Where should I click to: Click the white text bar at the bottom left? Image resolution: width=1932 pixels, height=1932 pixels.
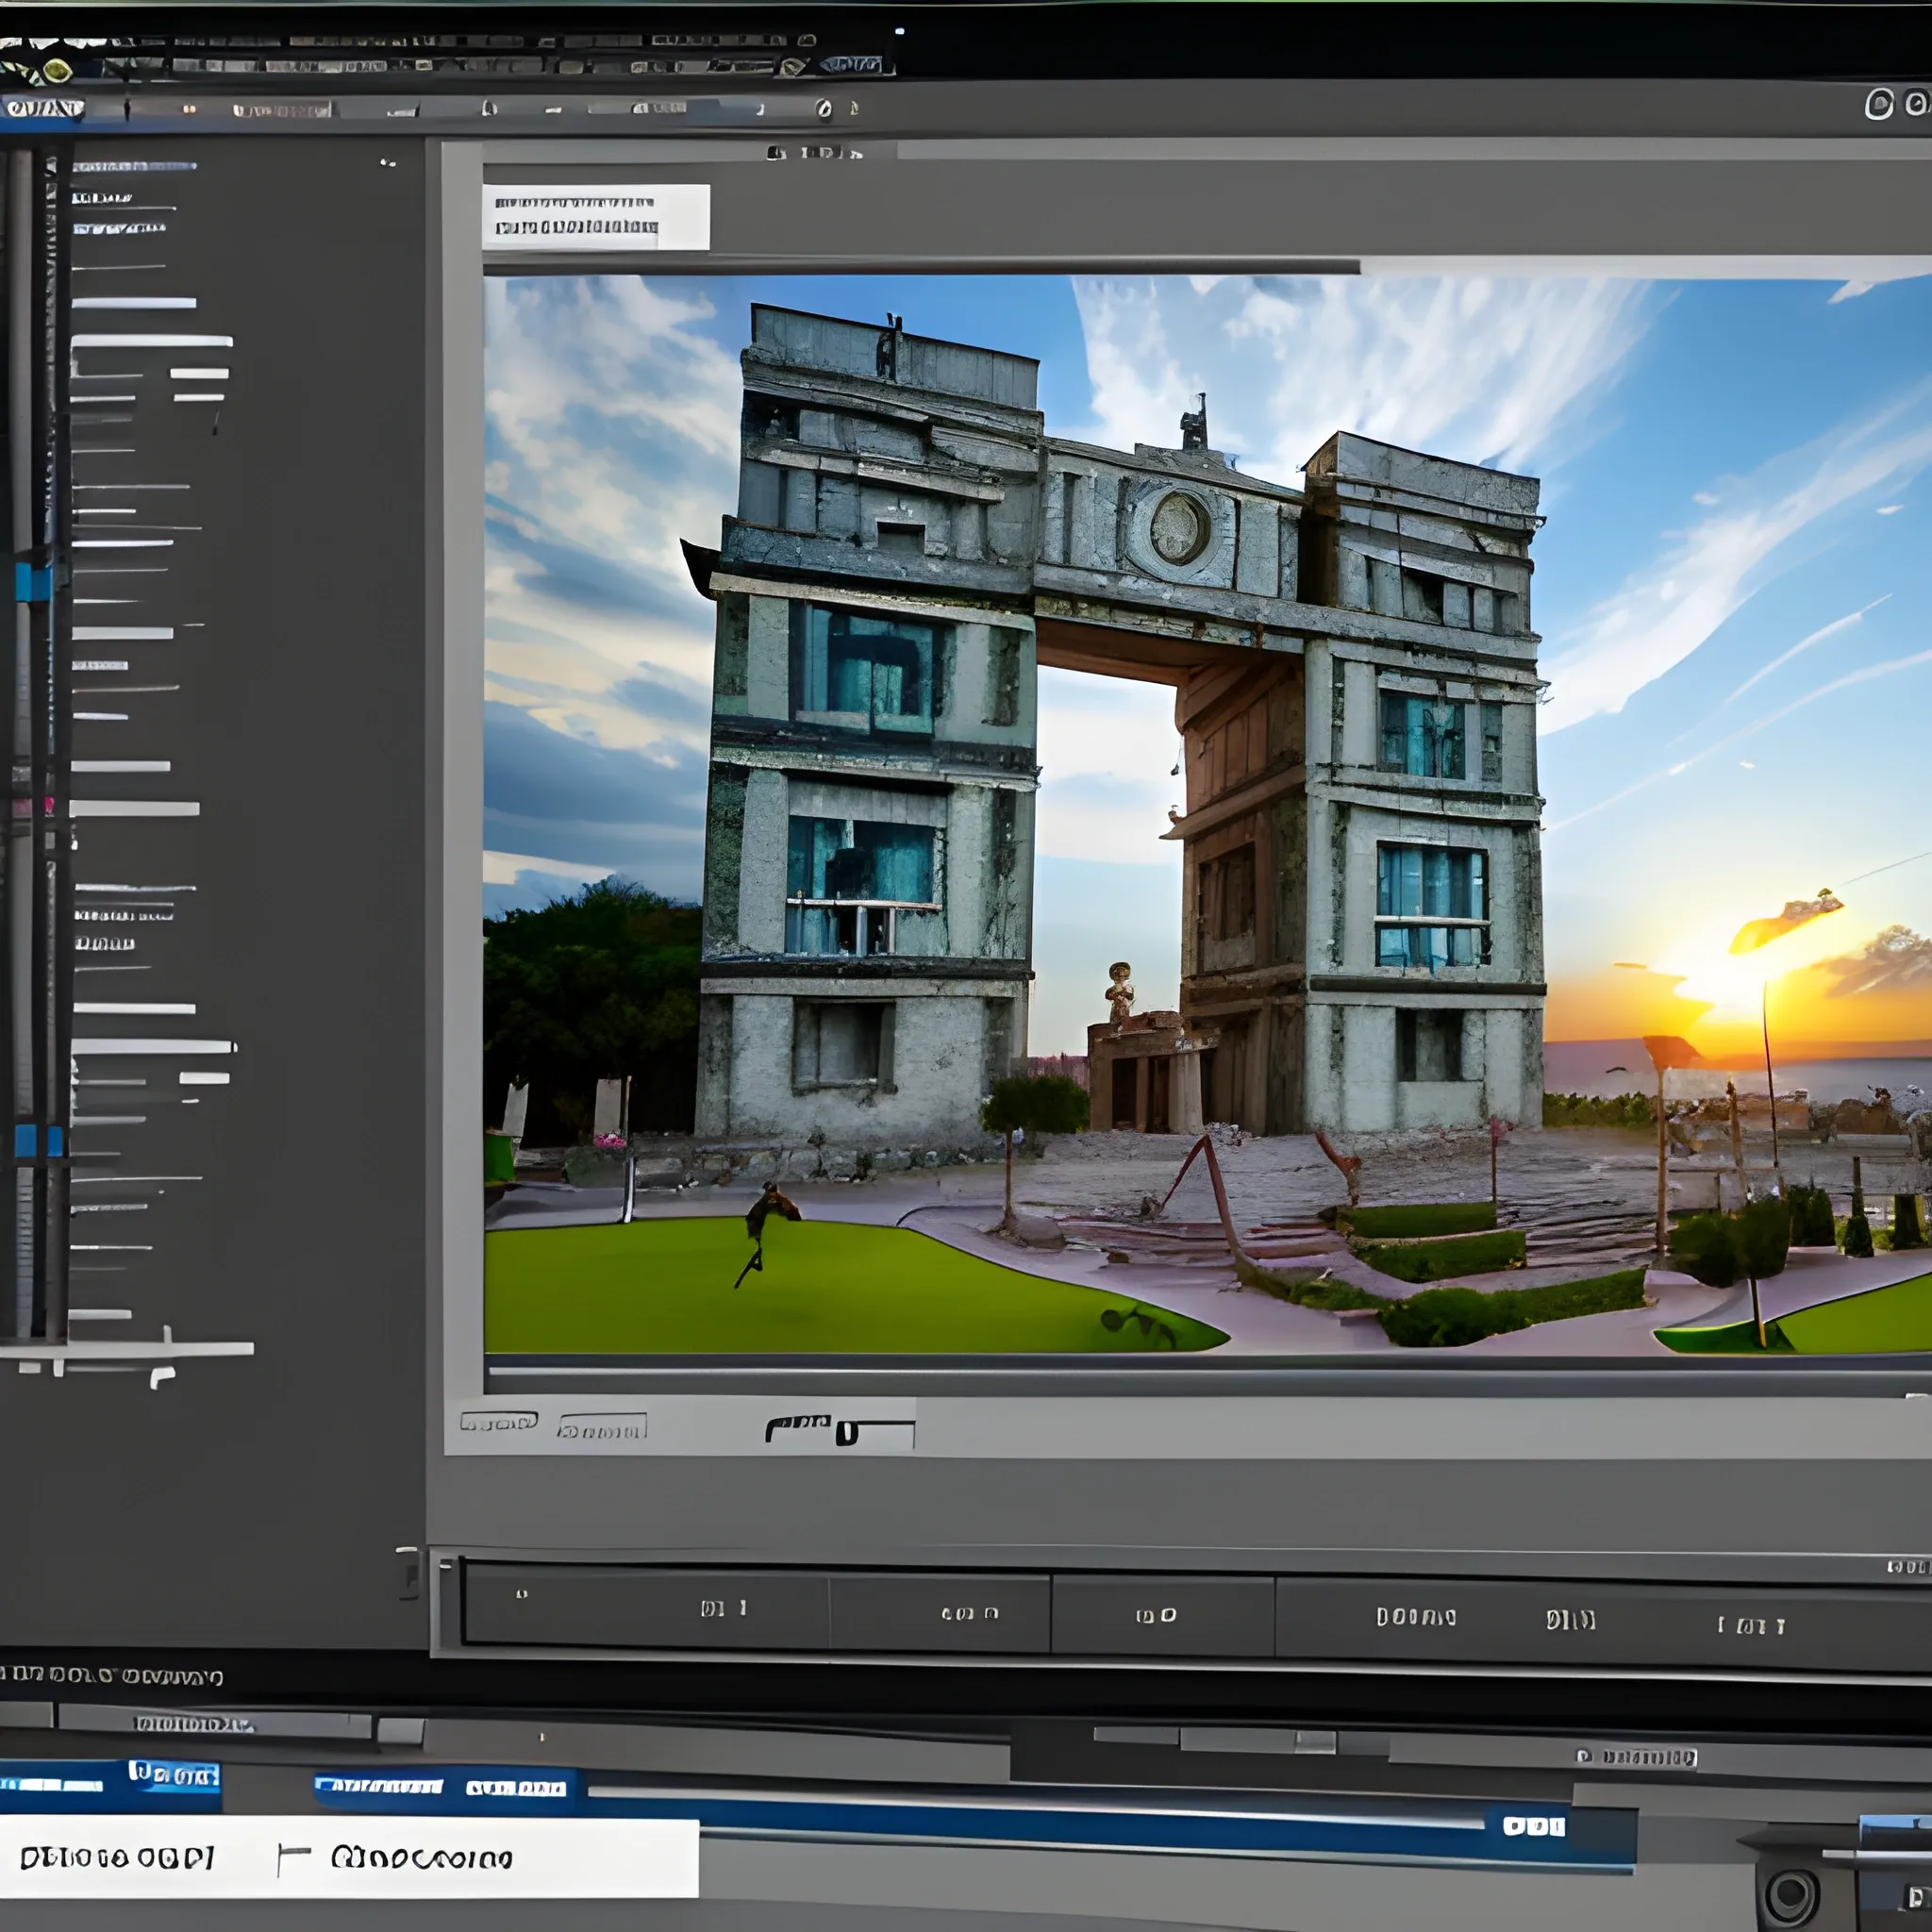pos(349,1858)
